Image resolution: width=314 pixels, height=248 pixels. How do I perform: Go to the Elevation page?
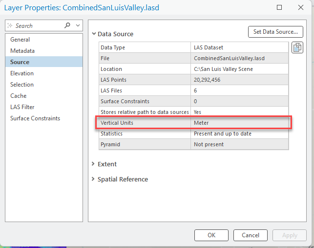coord(22,73)
